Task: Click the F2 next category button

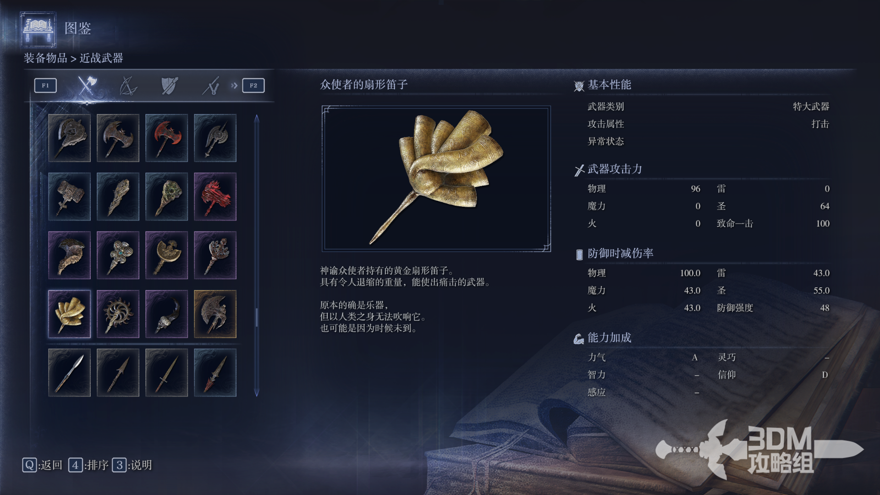Action: pyautogui.click(x=253, y=85)
